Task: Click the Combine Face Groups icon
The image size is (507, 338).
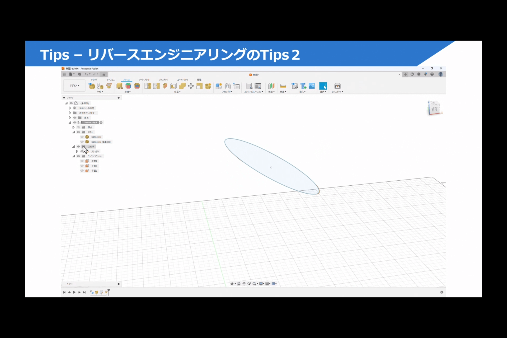Action: tap(137, 86)
